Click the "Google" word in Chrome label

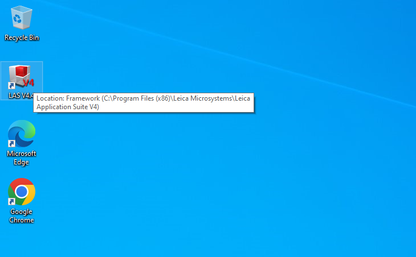(x=21, y=212)
